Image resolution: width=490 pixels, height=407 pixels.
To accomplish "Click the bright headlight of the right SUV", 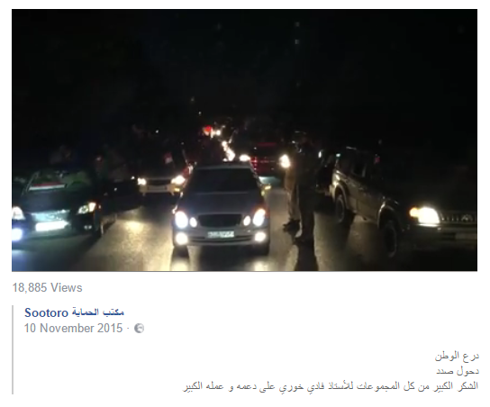I will click(426, 215).
